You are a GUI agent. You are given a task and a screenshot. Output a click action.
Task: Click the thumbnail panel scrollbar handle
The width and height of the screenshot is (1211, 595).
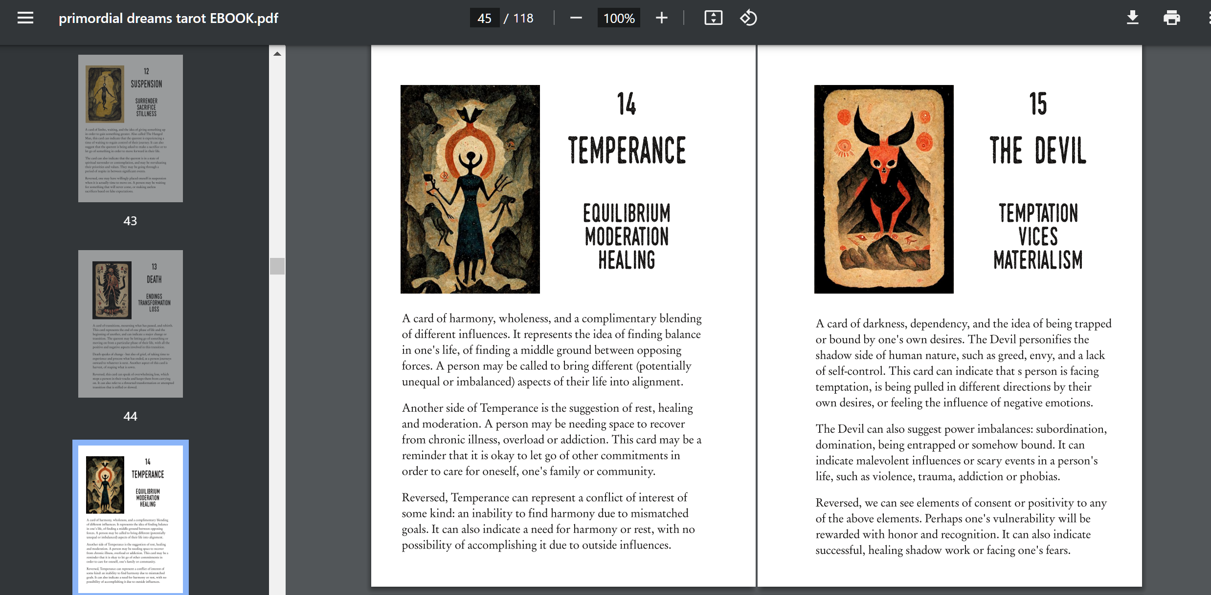[x=277, y=266]
